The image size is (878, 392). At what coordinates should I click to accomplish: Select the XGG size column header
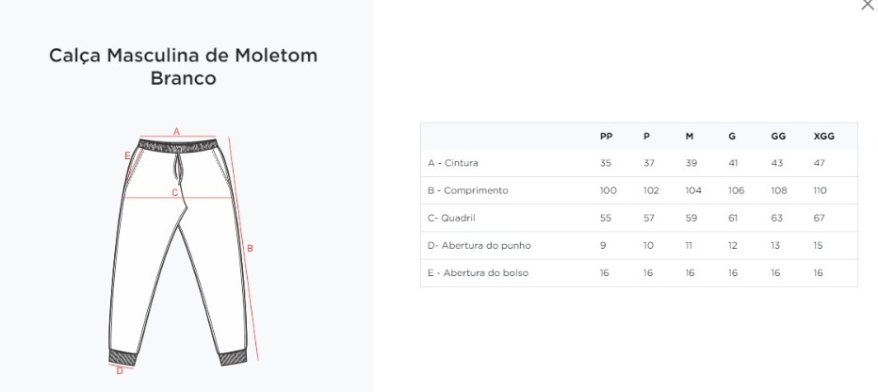click(822, 137)
